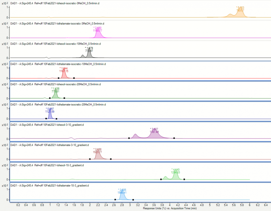271x211 pixels.
Task: Click right baseline marker in Iohexol 3-10 gradient trace
Action: pyautogui.click(x=174, y=138)
